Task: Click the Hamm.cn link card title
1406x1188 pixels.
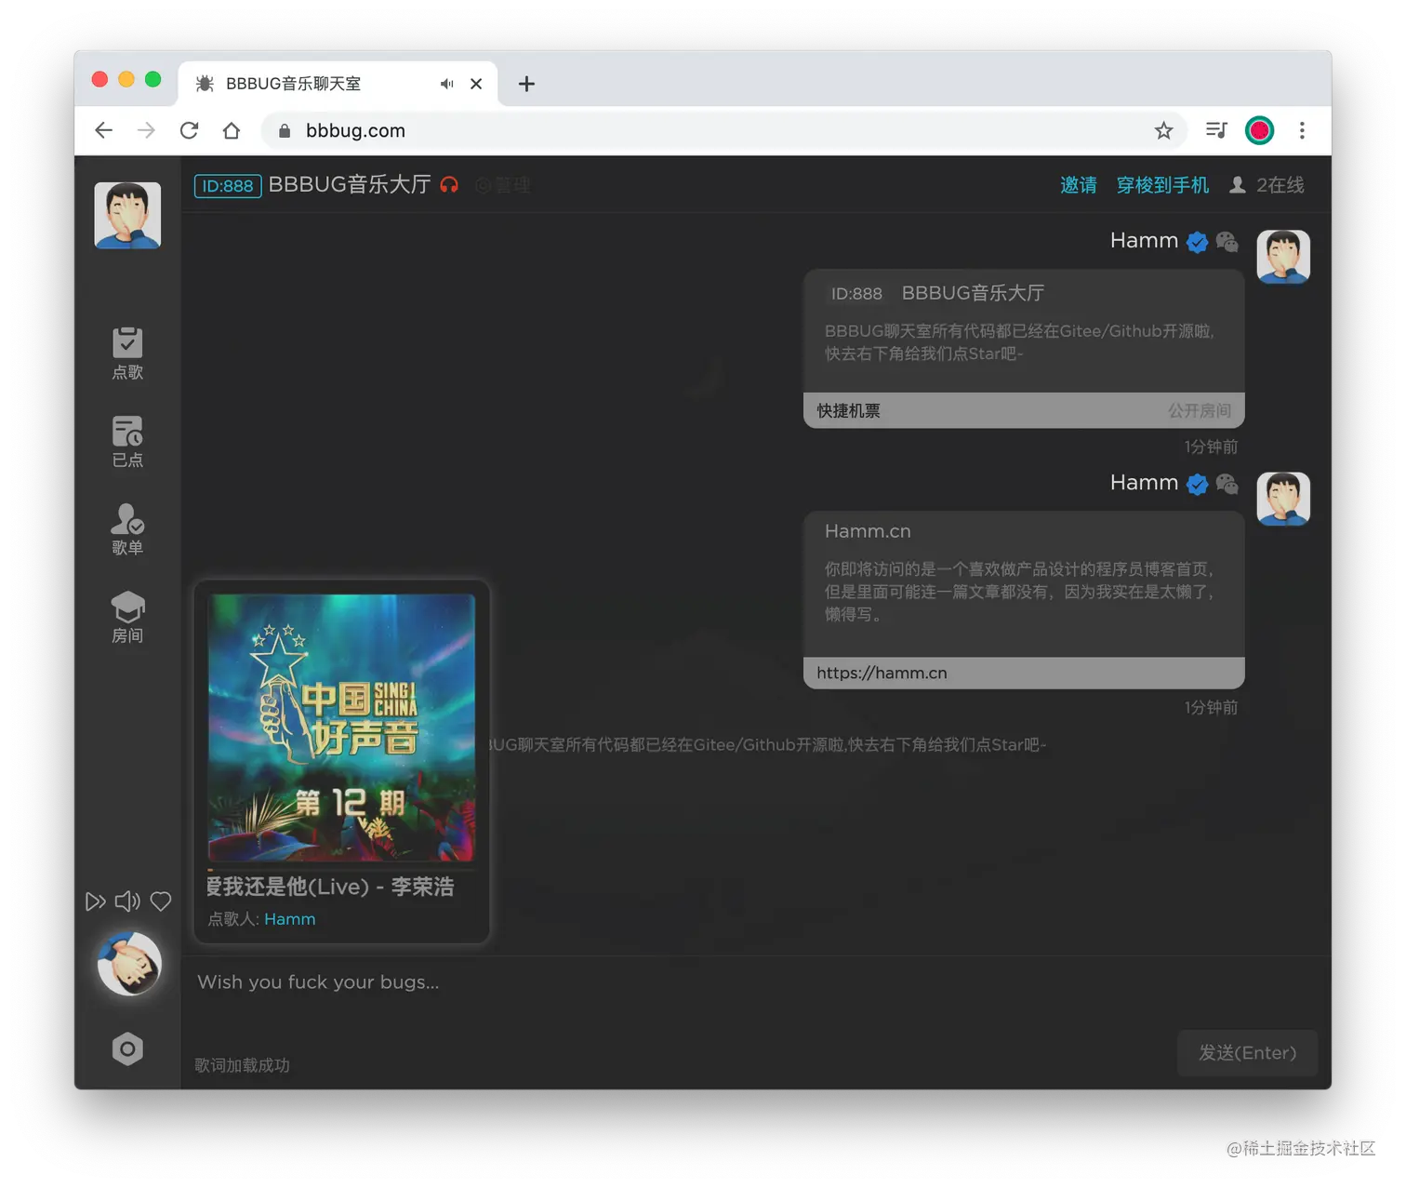Action: click(868, 531)
